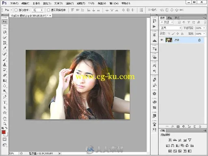
Task: Open the blend mode dropdown
Action: coord(171,28)
